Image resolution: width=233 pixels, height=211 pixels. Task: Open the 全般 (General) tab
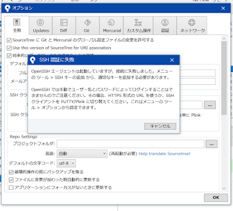[17, 26]
